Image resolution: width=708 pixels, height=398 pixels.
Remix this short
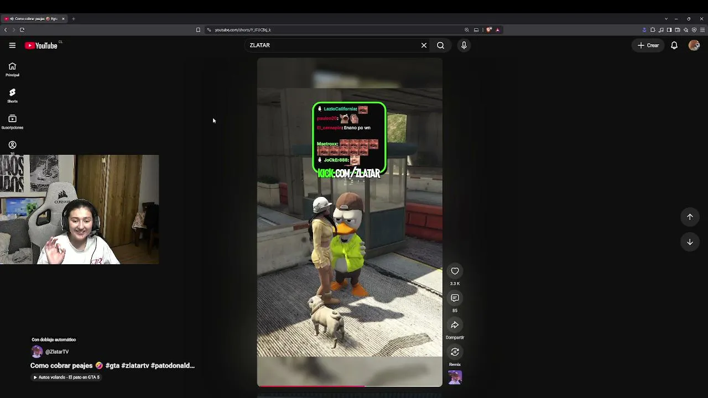tap(455, 352)
